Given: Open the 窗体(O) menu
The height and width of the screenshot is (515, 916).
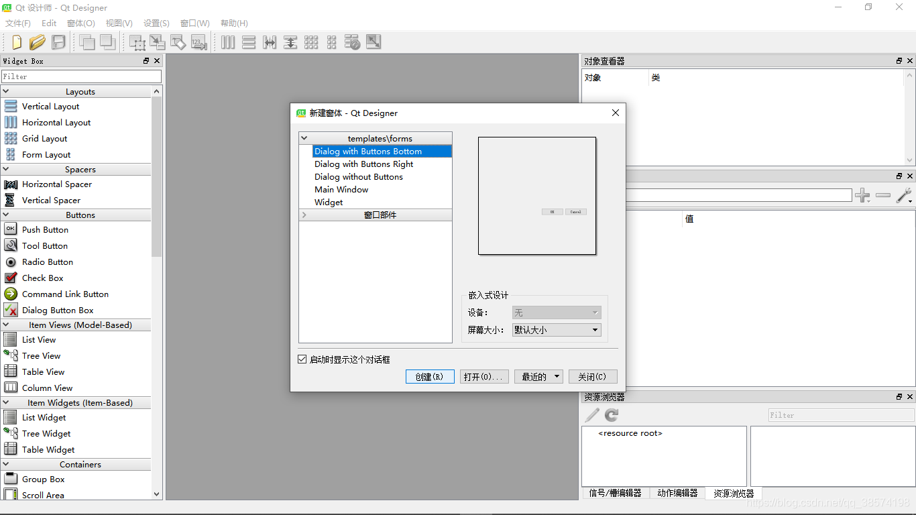Looking at the screenshot, I should point(81,23).
